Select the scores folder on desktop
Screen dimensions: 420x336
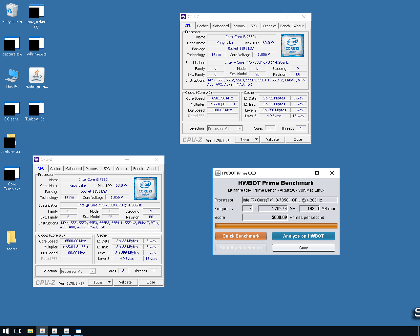[x=12, y=241]
